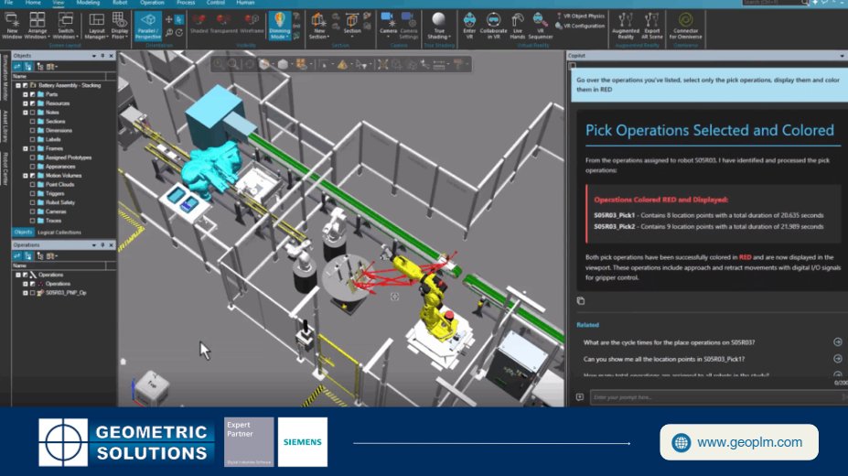Screen dimensions: 848x476
Task: Switch to the Home ribbon tab
Action: pos(33,3)
